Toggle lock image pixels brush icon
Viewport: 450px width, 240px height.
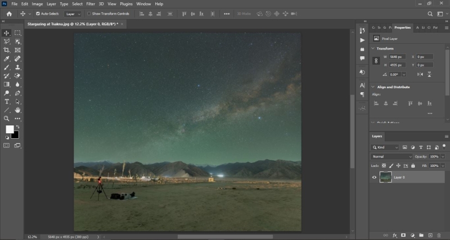click(x=391, y=166)
